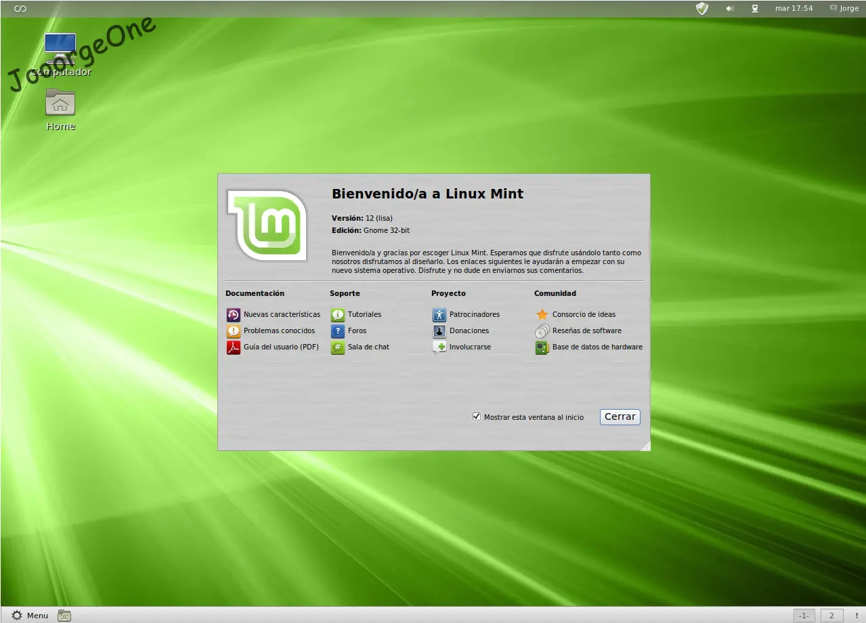Viewport: 866px width, 623px height.
Task: Click the Versión: 12 (lisa) text
Action: click(362, 219)
